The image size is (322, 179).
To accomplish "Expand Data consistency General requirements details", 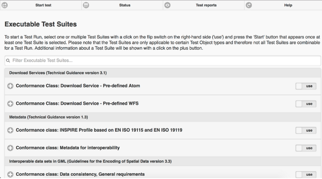I will point(10,174).
